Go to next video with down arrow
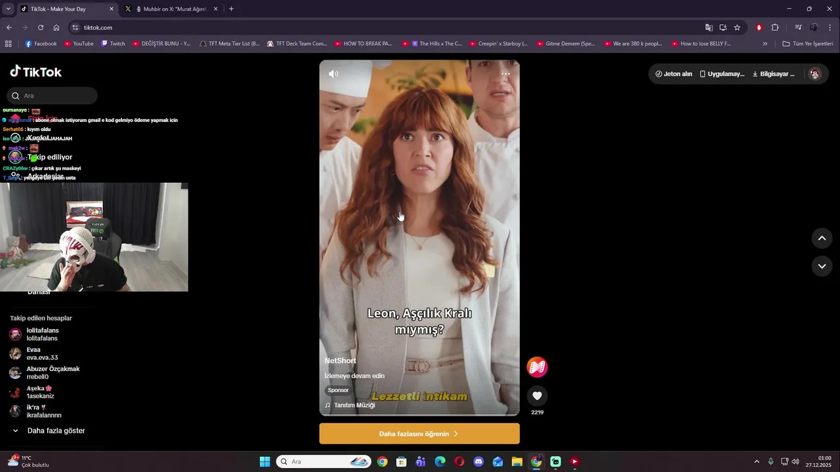 (822, 266)
